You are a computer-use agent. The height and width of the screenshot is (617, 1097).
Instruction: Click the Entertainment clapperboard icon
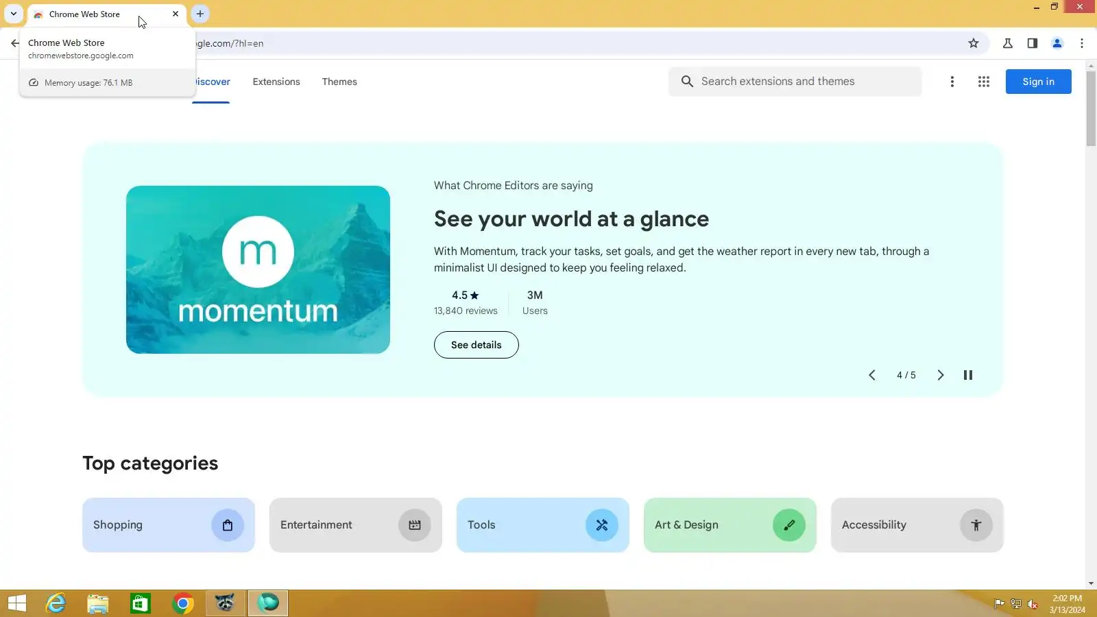tap(415, 525)
